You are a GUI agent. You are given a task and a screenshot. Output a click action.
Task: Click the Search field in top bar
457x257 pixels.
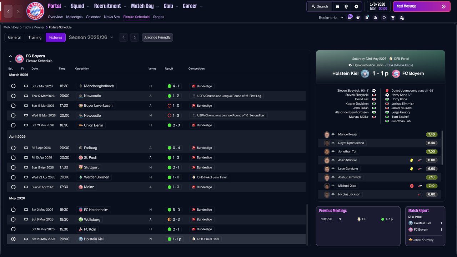pyautogui.click(x=320, y=6)
